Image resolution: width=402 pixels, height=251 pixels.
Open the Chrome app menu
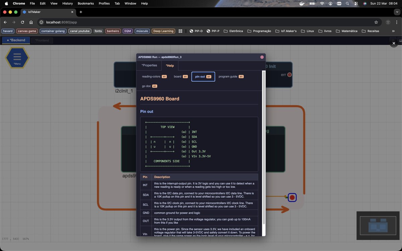click(19, 3)
